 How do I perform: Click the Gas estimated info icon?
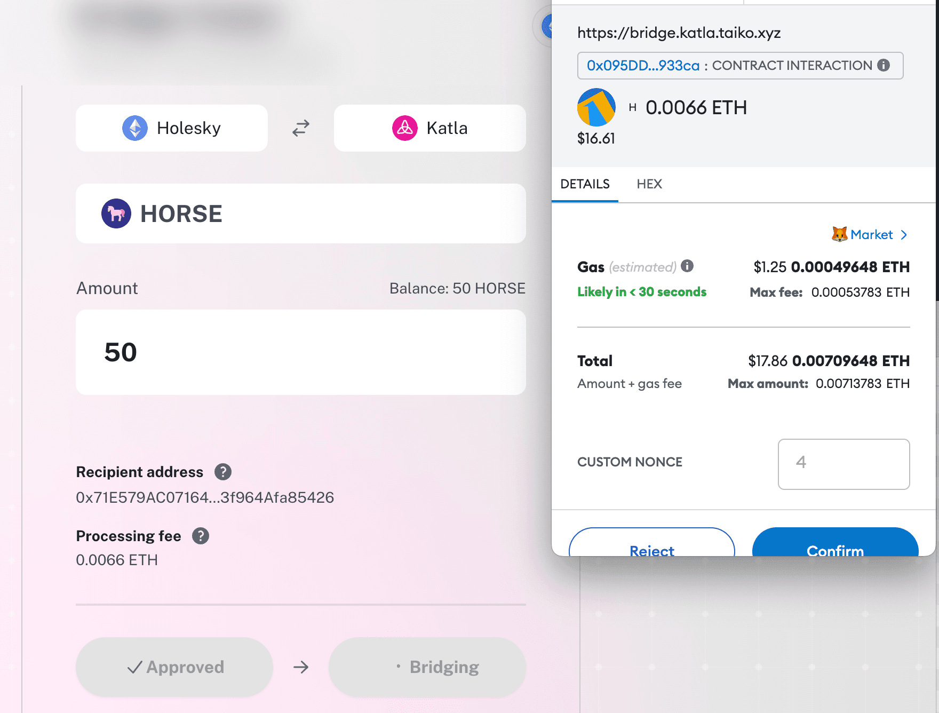(x=687, y=266)
